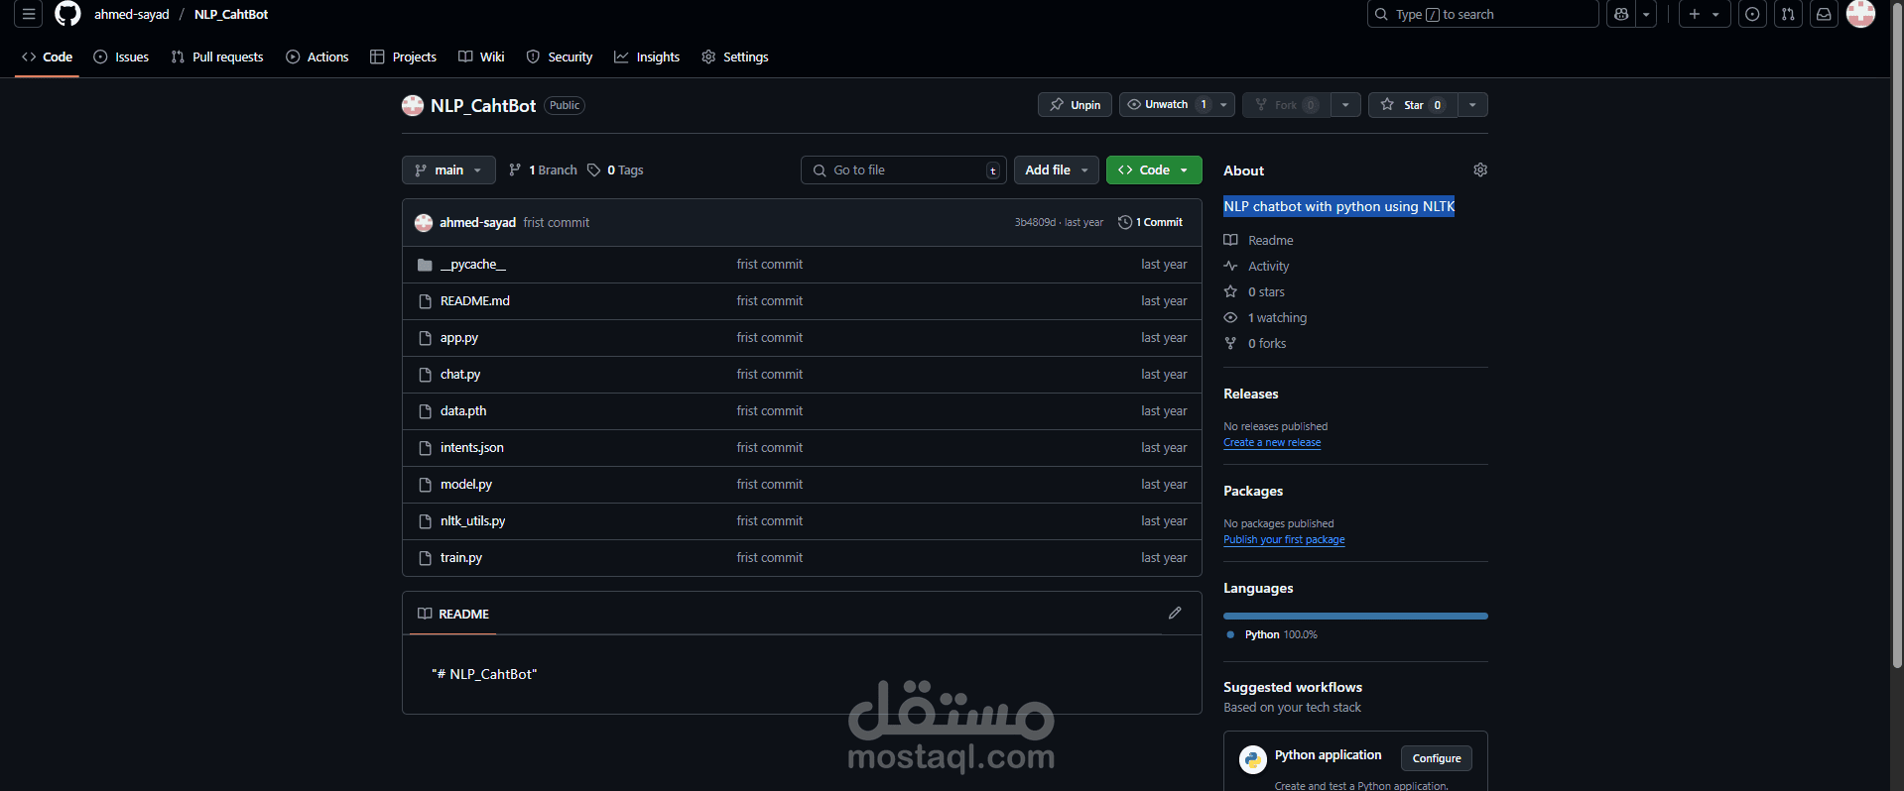Expand the green Code clone dropdown
Viewport: 1904px width, 791px height.
(x=1154, y=170)
